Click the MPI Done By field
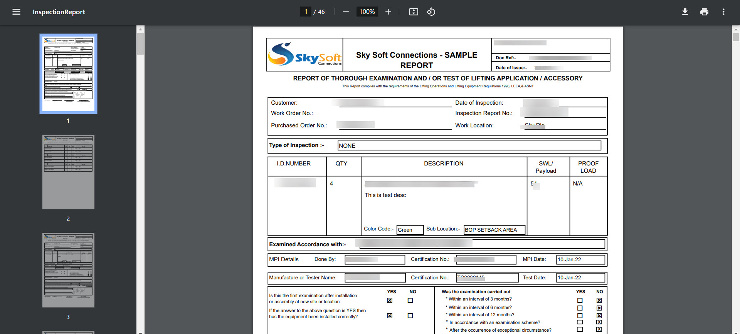Screen dimensions: 740x334 pos(375,260)
